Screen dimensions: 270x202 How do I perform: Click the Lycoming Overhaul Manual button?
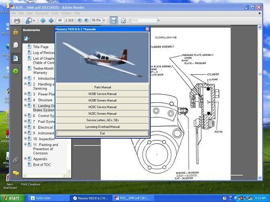pos(103,127)
